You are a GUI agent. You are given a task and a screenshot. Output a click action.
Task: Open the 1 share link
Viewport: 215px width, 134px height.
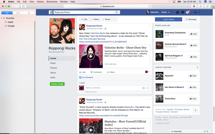pyautogui.click(x=82, y=83)
